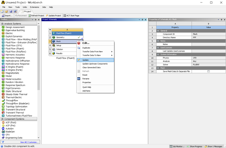Choose Update Upstream Components
The width and height of the screenshot is (226, 148).
tap(95, 64)
